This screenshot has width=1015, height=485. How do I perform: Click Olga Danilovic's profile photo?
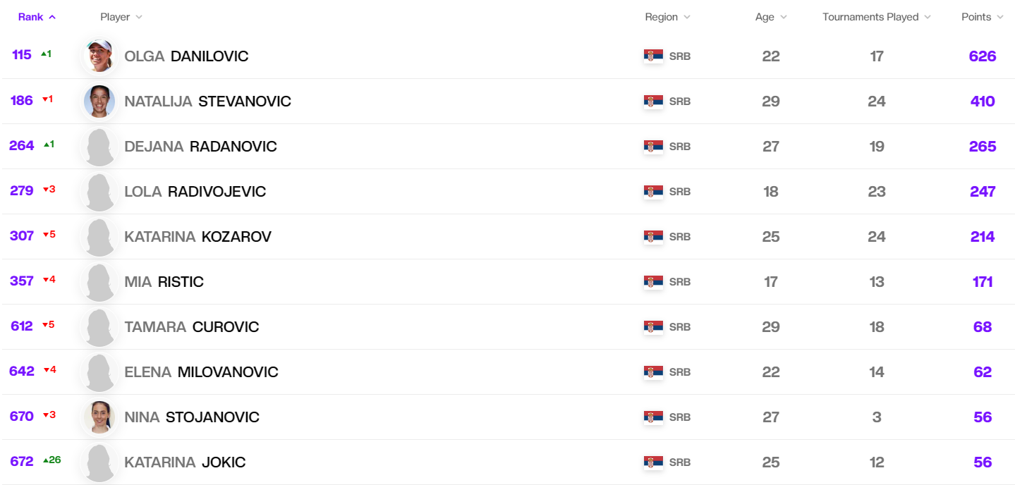tap(99, 56)
